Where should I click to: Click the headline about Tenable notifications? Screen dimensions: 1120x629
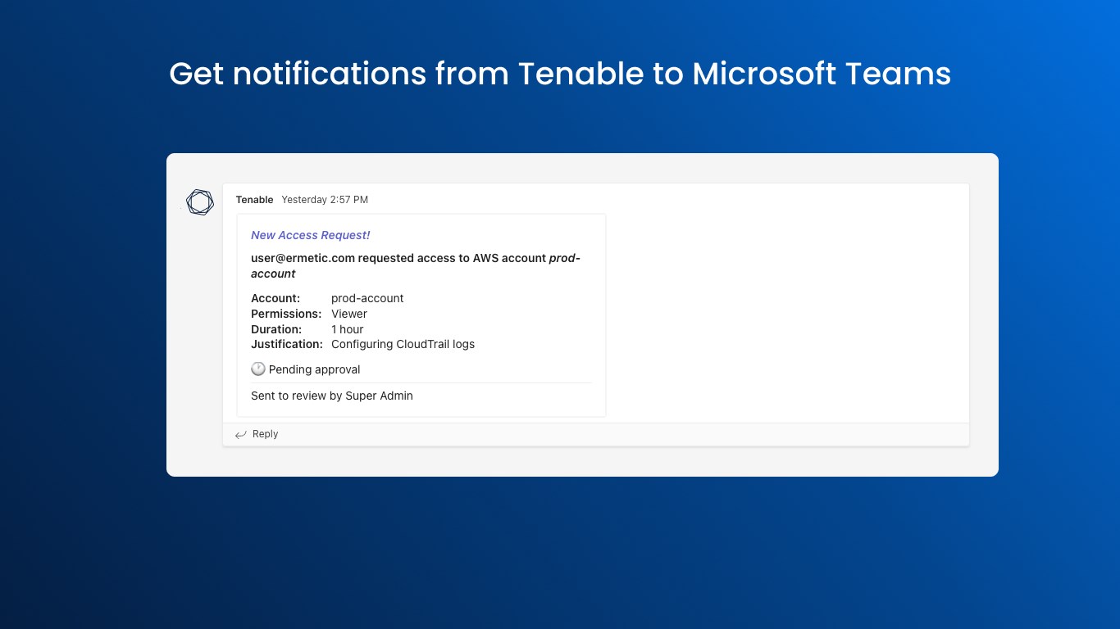[560, 74]
